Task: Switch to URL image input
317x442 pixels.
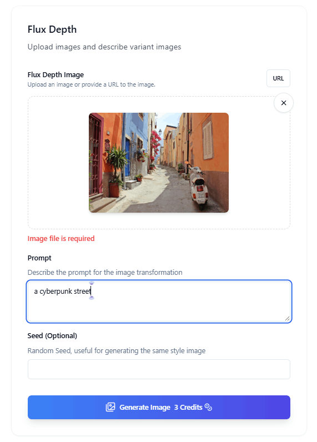Action: [278, 78]
